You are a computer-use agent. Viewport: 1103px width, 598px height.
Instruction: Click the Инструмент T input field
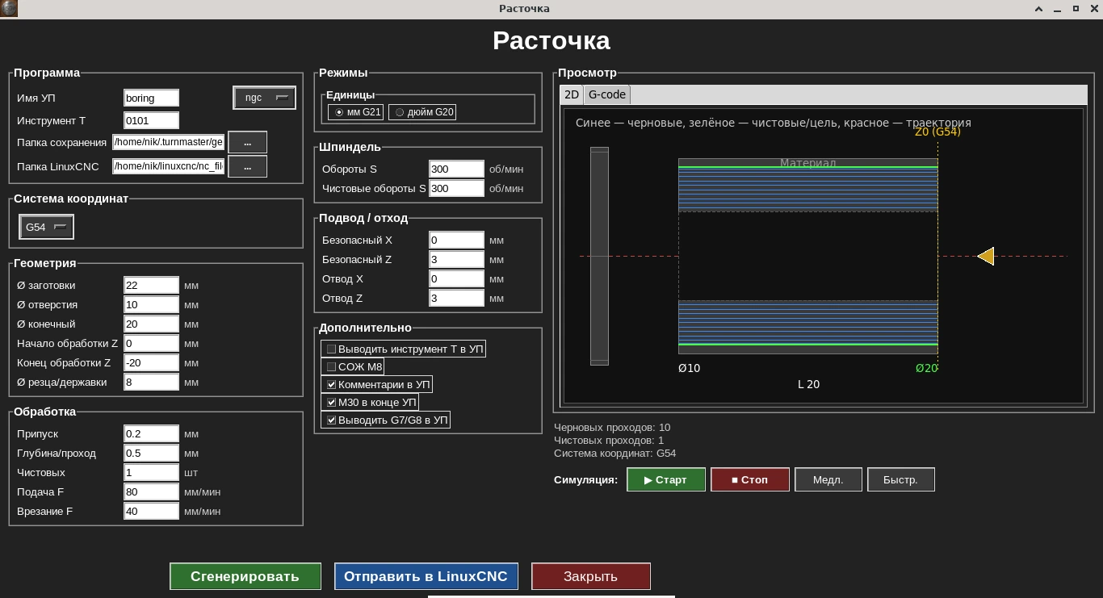(x=152, y=120)
